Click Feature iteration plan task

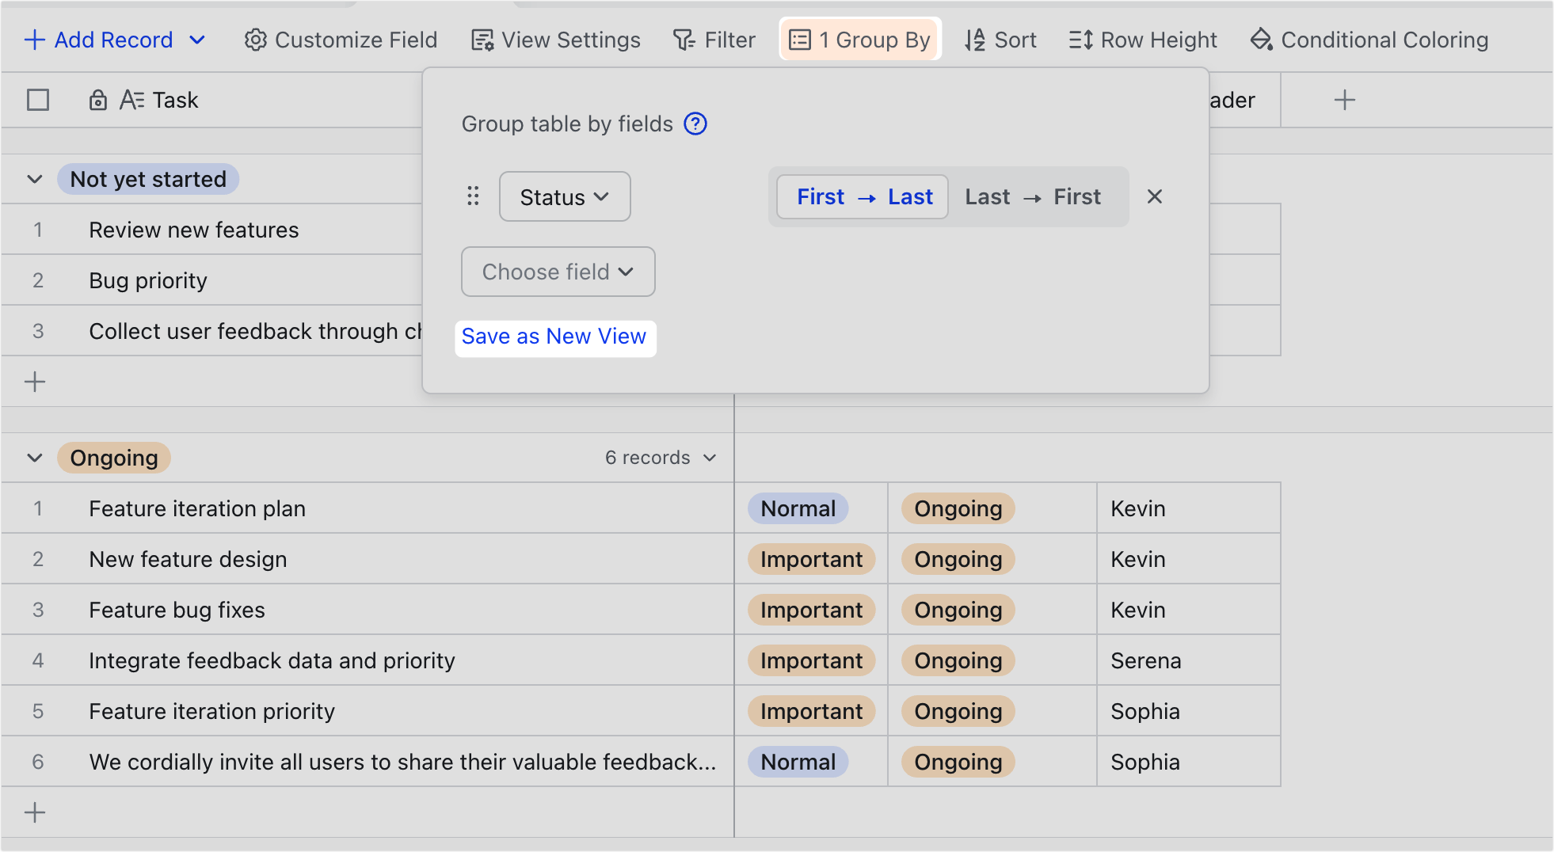(x=197, y=508)
